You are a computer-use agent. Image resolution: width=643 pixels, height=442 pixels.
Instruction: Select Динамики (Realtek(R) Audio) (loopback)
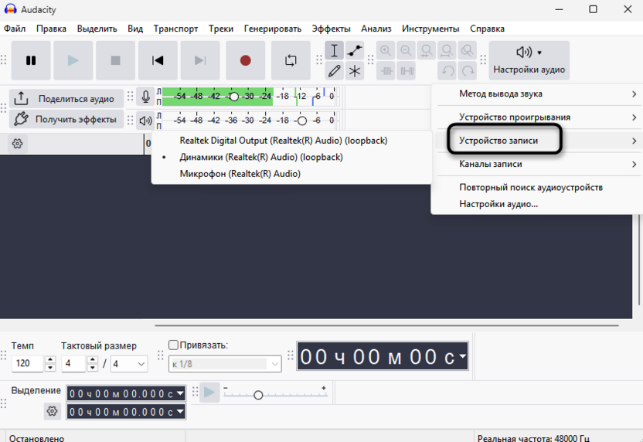[x=291, y=158]
